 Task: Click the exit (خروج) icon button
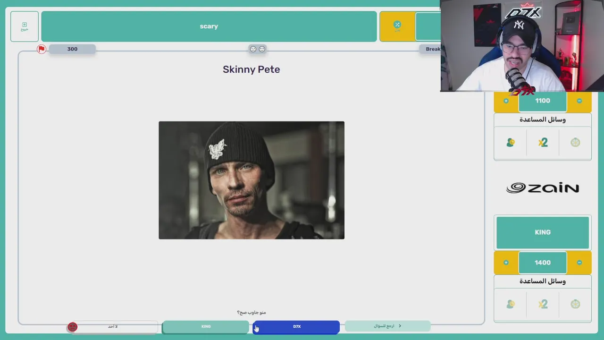25,26
